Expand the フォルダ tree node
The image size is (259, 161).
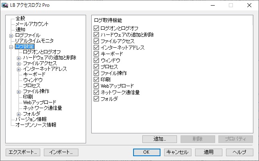(18, 114)
